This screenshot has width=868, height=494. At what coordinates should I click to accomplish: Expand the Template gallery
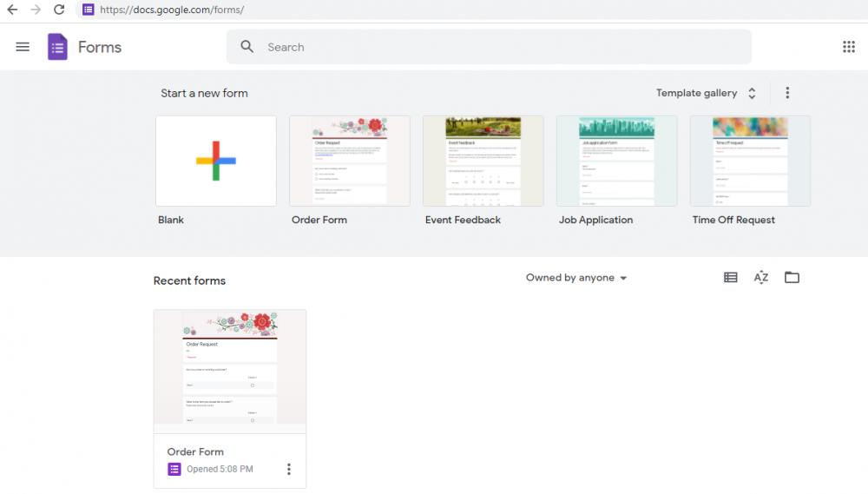(706, 93)
